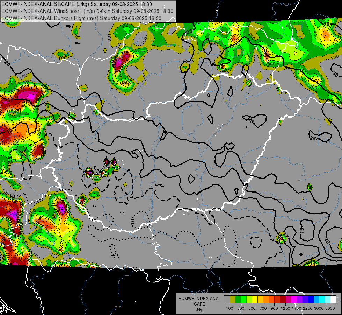The image size is (342, 315).
Task: Select the purple legend swatch
Action: 300,300
